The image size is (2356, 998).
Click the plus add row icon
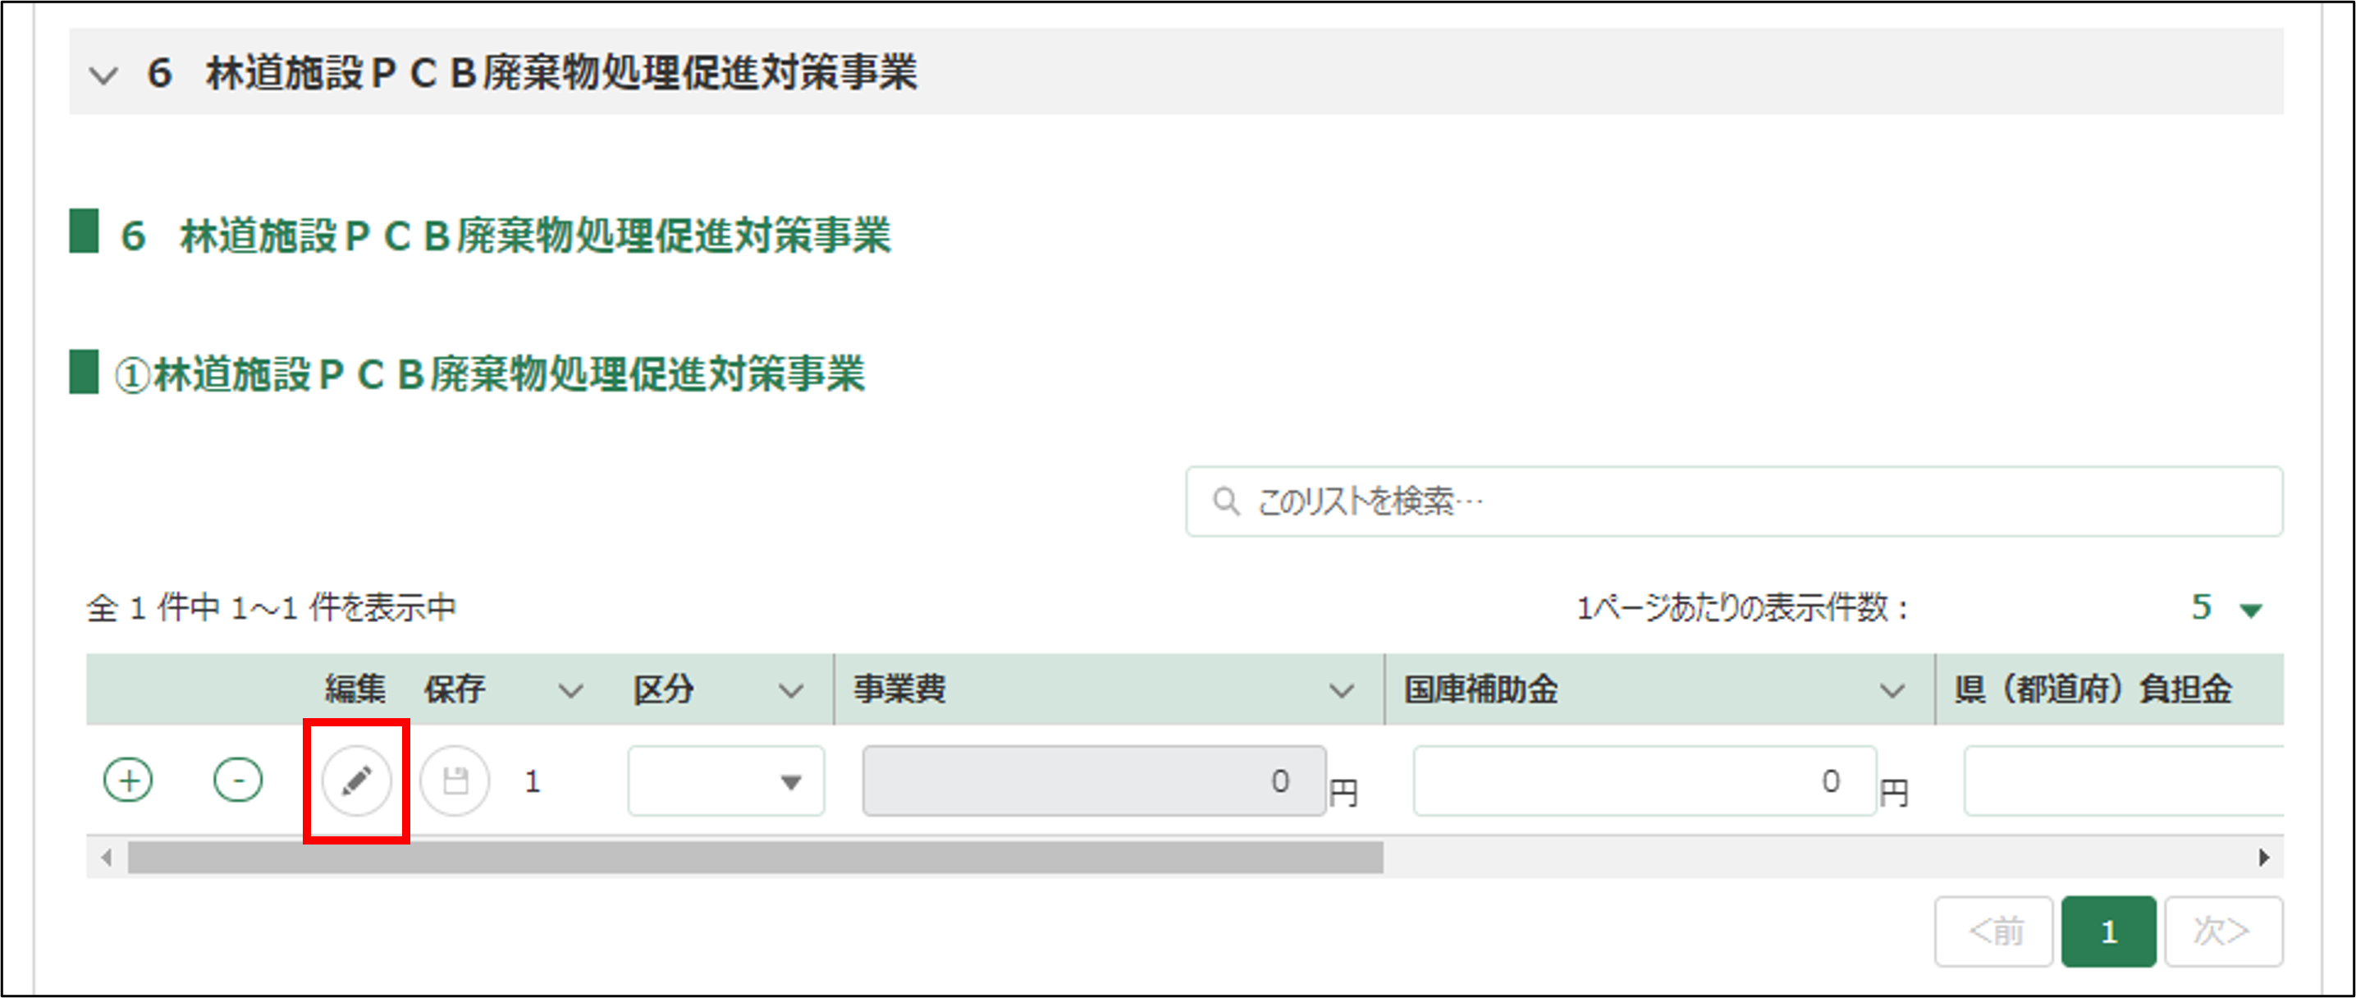pyautogui.click(x=128, y=781)
